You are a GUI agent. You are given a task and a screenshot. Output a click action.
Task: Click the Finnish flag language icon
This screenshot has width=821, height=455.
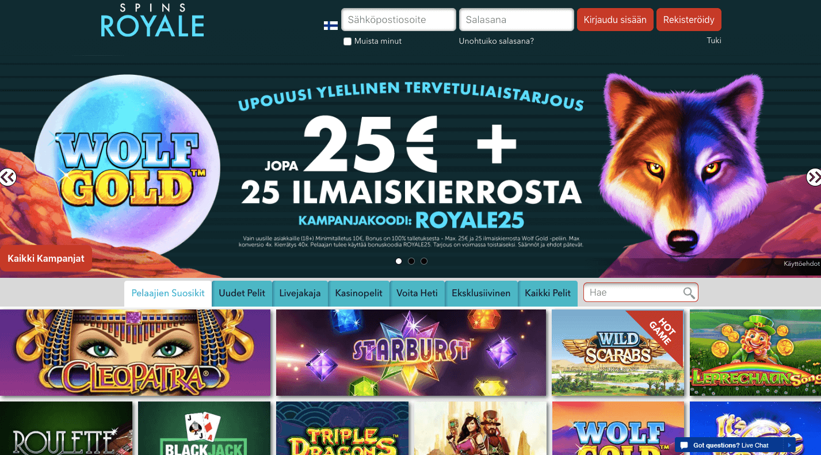coord(331,25)
